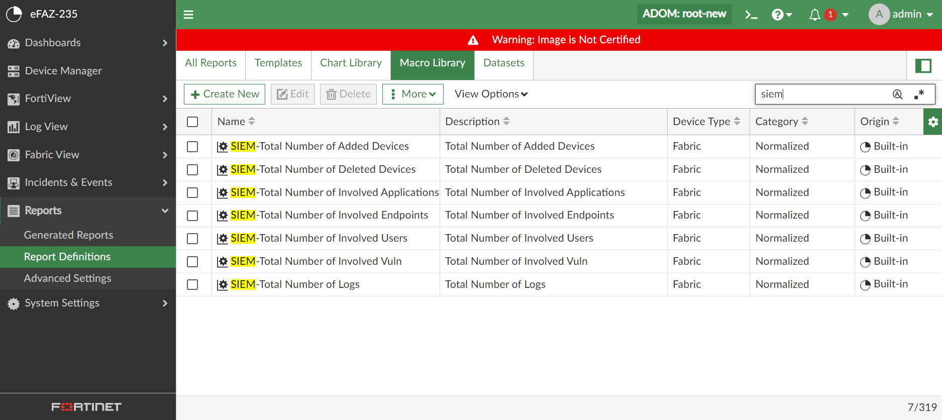Expand the Dashboards menu chevron
Image resolution: width=942 pixels, height=420 pixels.
tap(165, 43)
